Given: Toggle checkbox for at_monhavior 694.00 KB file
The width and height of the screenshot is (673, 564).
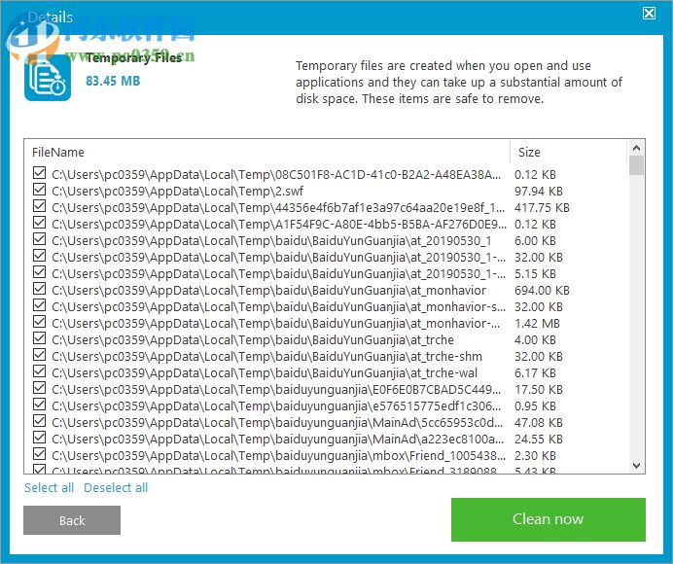Looking at the screenshot, I should [x=39, y=289].
